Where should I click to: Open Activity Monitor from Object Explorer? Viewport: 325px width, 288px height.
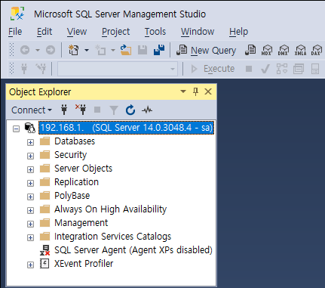(147, 110)
